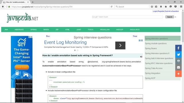Close the current browser tab
The height and width of the screenshot is (103, 184).
[28, 2]
